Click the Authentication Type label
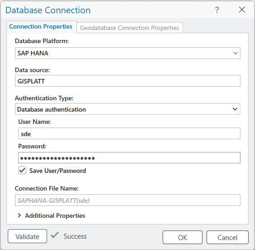255x250 pixels. [44, 98]
